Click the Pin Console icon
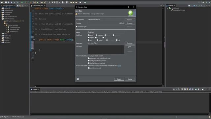Image resolution: width=211 pixels, height=119 pixels. [196, 89]
